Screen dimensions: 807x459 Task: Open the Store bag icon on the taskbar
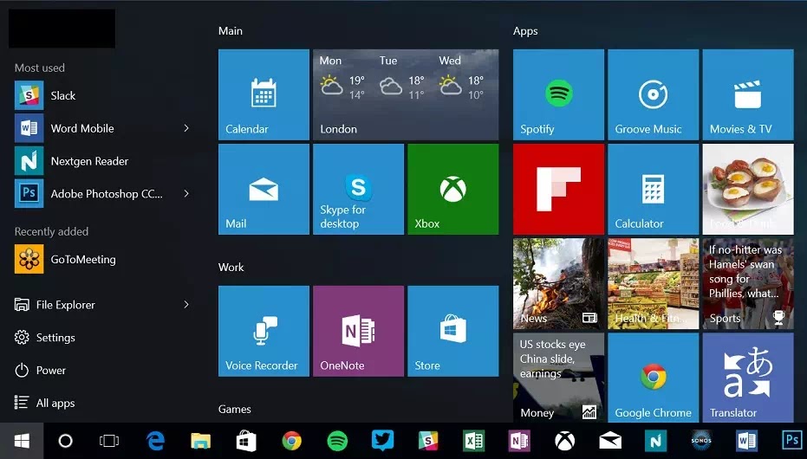(x=246, y=441)
